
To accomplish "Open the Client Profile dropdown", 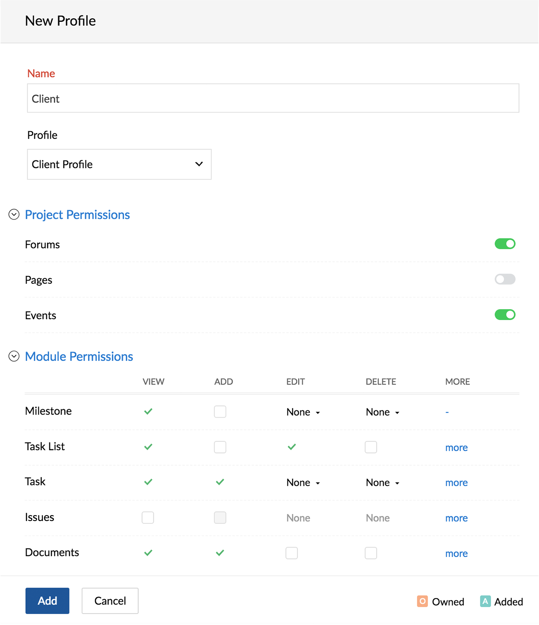I will click(119, 164).
